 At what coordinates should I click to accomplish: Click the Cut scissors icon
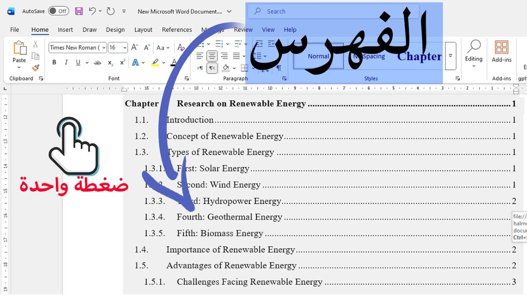35,44
